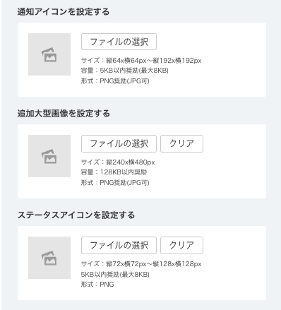Clear the 追加大型画像 selection with クリア
Image resolution: width=281 pixels, height=310 pixels.
(x=181, y=143)
